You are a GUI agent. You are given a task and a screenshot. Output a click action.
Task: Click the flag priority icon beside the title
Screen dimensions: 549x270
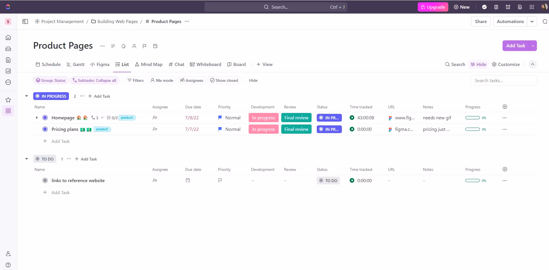[x=145, y=46]
